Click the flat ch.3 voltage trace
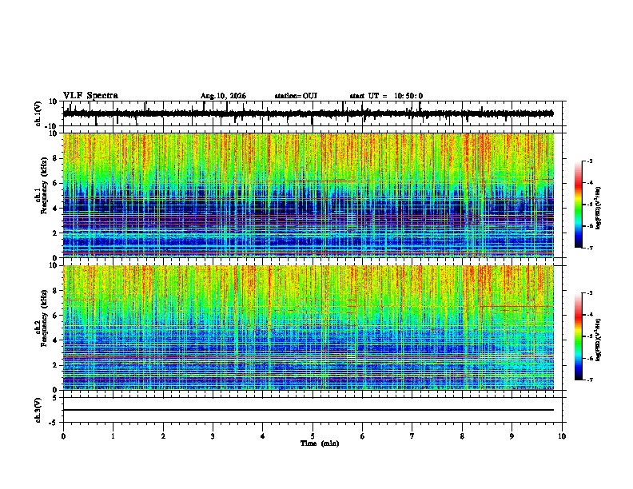The width and height of the screenshot is (633, 489). (309, 410)
